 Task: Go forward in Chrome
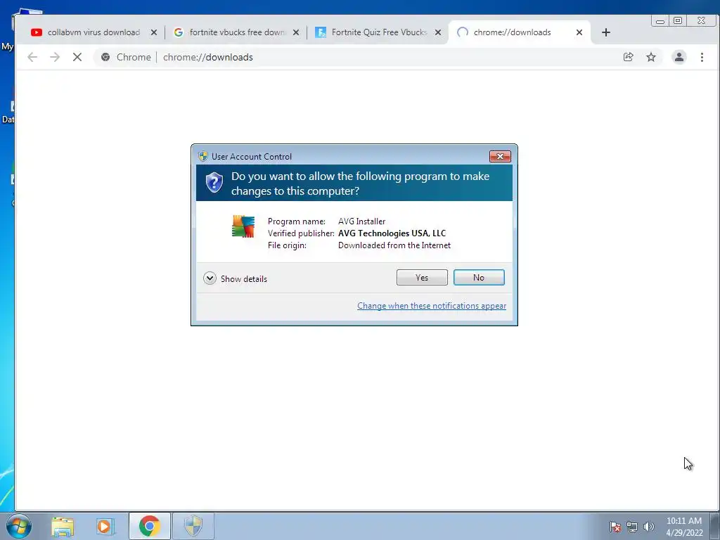coord(55,57)
